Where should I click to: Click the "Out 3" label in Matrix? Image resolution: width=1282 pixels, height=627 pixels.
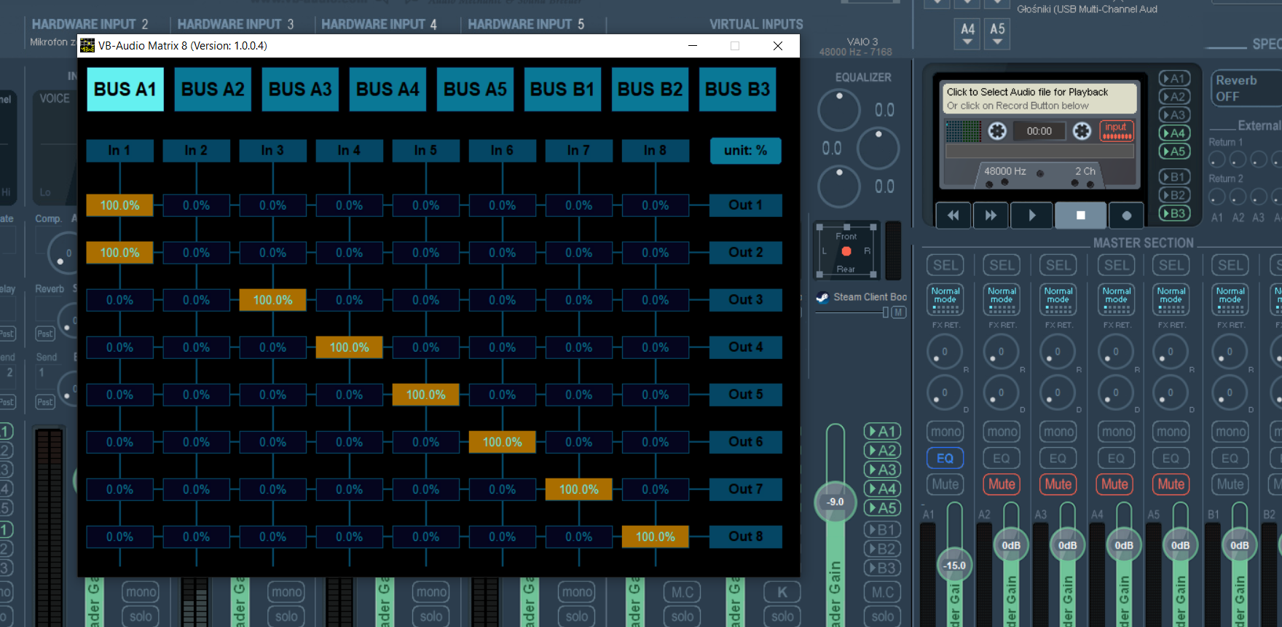pyautogui.click(x=746, y=300)
